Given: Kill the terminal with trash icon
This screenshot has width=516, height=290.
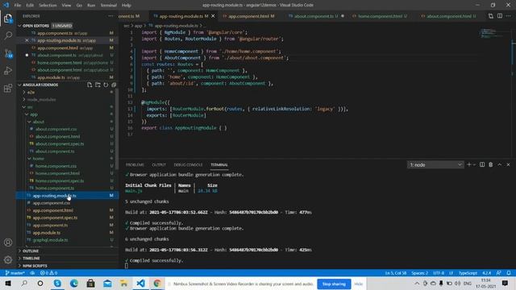Looking at the screenshot, I should [x=491, y=164].
